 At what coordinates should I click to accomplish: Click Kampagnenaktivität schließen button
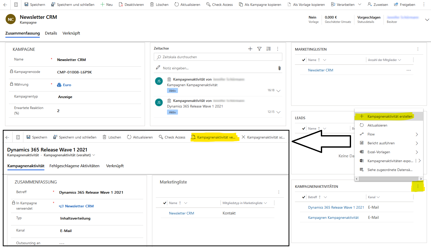tap(263, 137)
